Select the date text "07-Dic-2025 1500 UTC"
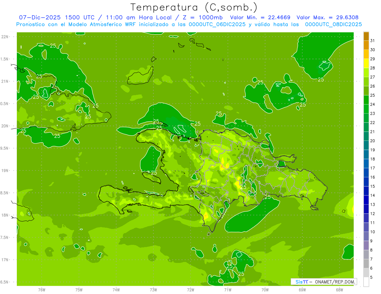This screenshot has height=294, width=381. pos(56,17)
